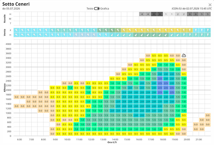The width and height of the screenshot is (214, 145).
Task: Click the 4000 altitude axis label
Action: coord(9,44)
